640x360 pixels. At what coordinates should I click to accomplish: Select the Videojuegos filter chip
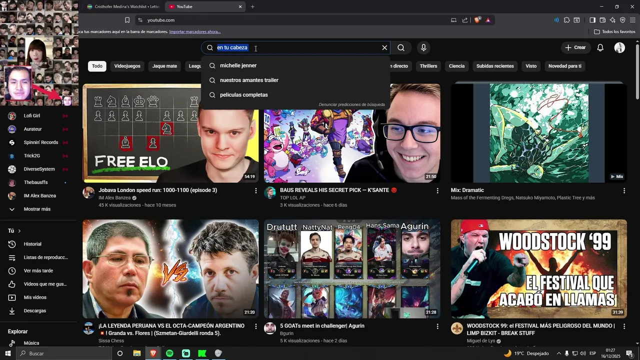[127, 66]
